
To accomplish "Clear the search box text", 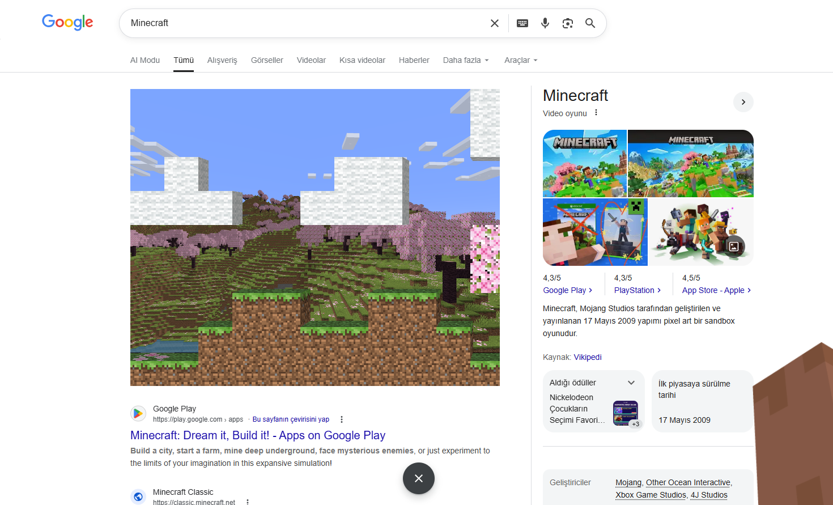I will [495, 23].
